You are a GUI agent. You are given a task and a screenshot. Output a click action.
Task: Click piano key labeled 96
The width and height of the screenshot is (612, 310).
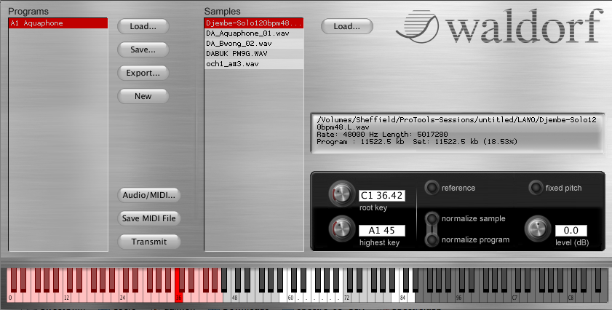[x=459, y=296]
